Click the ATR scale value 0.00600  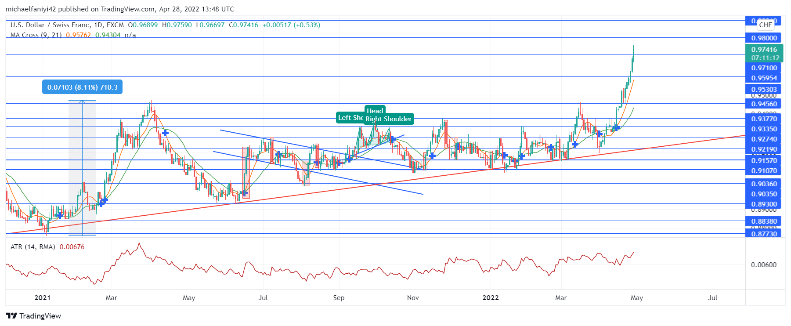click(764, 264)
